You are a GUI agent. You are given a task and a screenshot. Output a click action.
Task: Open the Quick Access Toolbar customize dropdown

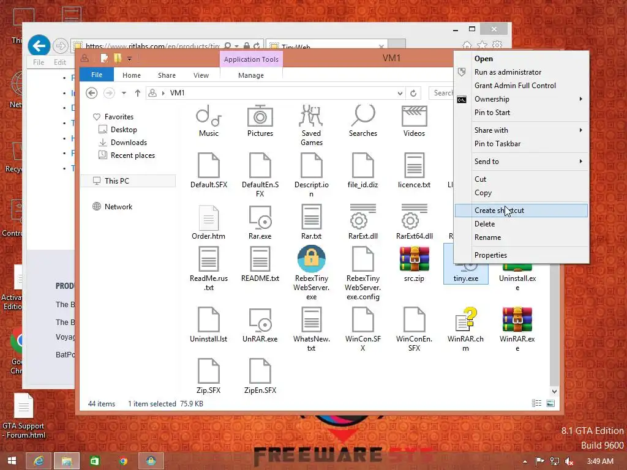(130, 59)
